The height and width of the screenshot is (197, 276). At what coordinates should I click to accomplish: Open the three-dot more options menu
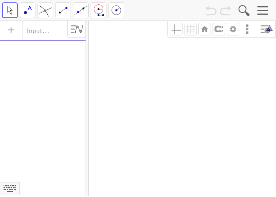247,29
